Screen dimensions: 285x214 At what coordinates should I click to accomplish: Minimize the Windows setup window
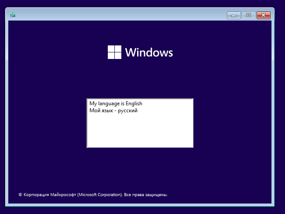click(234, 15)
